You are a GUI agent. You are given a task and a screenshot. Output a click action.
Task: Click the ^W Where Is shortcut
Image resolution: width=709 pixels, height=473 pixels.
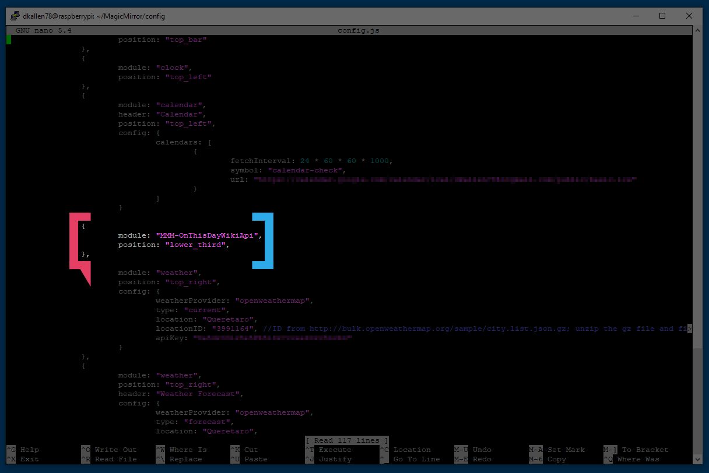(x=181, y=450)
